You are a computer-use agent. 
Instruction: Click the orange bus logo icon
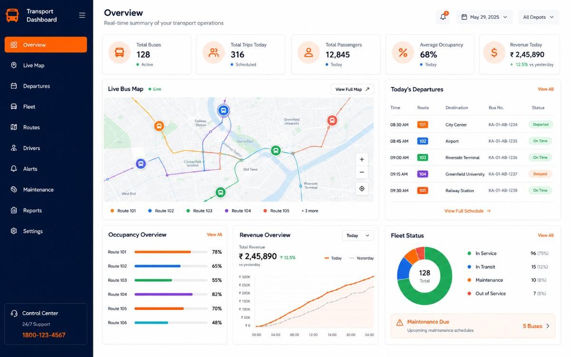12,16
